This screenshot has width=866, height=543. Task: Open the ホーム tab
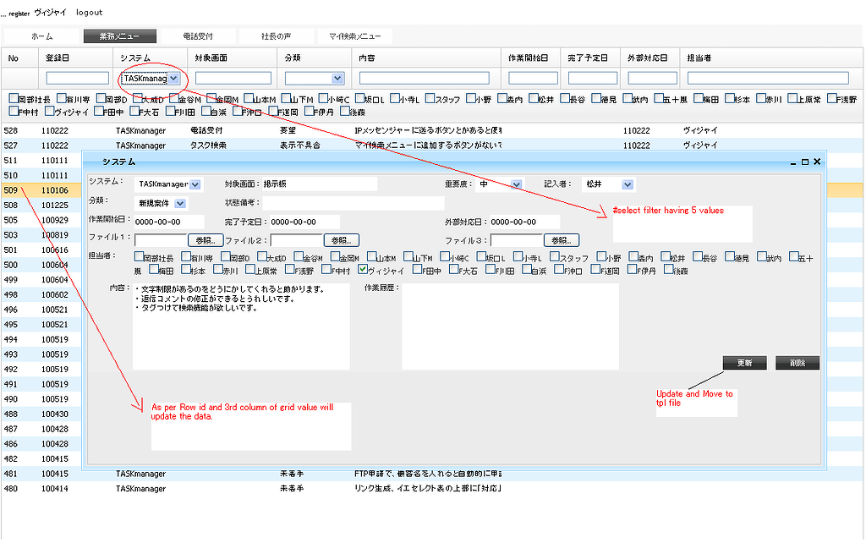pos(42,36)
